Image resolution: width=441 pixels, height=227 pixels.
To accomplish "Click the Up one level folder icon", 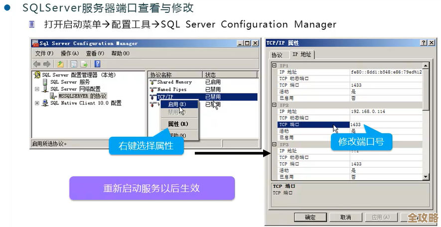I will tap(60, 64).
